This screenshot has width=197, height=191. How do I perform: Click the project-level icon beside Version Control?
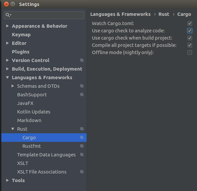click(82, 60)
